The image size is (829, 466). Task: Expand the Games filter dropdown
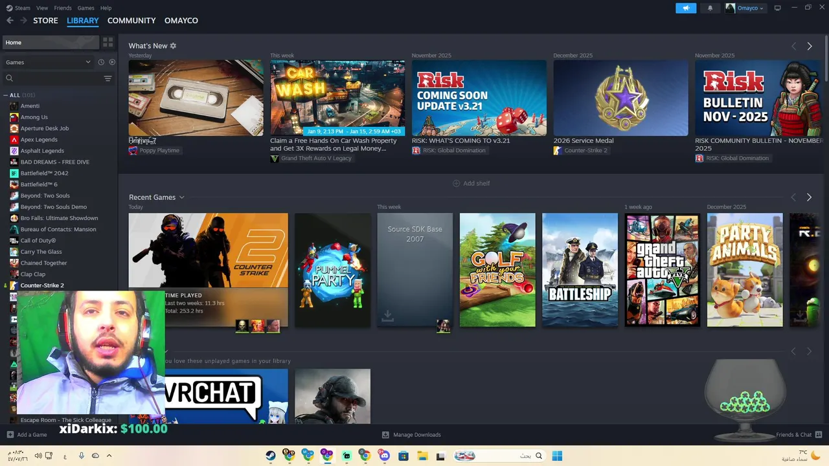(49, 62)
